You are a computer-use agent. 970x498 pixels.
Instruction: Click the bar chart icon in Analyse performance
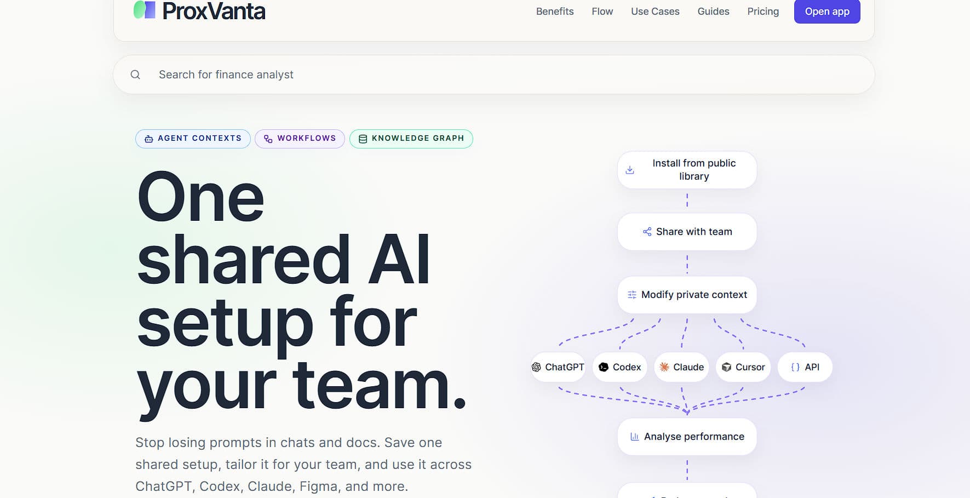[x=635, y=437]
